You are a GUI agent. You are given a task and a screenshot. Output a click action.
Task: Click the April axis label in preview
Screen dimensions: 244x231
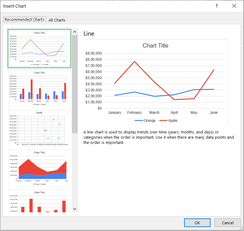174,113
